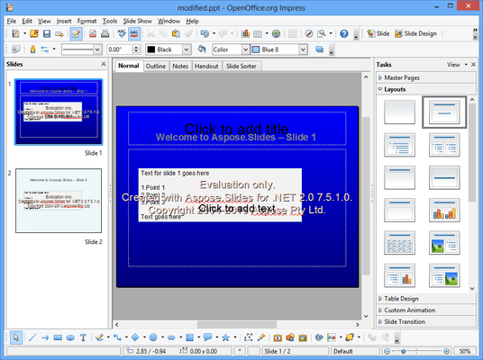Screen dimensions: 483x360
Task: Click the Line pen icon in formatting toolbar
Action: pyautogui.click(x=32, y=49)
